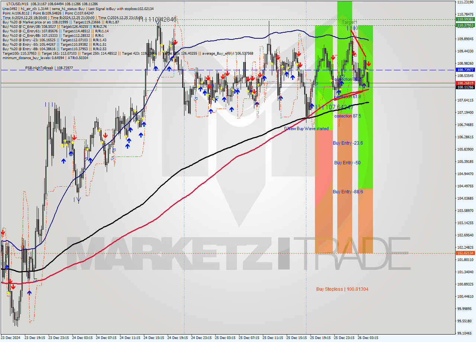Click the 111.21390 price axis label

pyautogui.click(x=465, y=2)
